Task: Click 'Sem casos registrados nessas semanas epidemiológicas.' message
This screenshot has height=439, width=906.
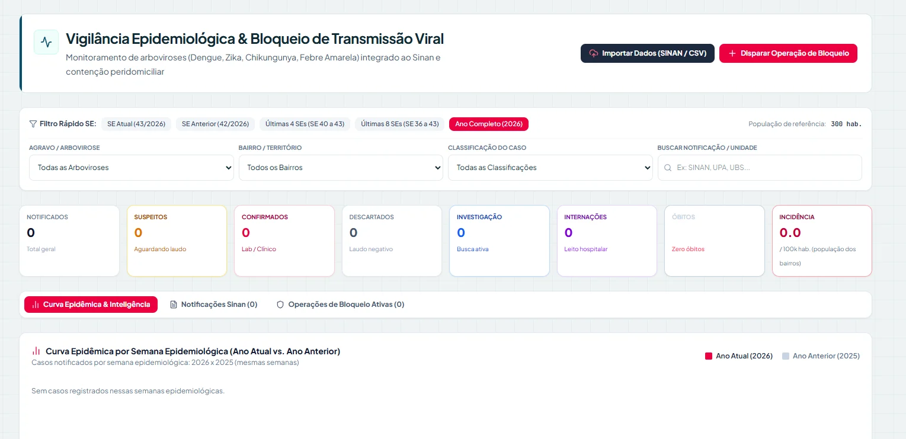Action: pyautogui.click(x=128, y=391)
